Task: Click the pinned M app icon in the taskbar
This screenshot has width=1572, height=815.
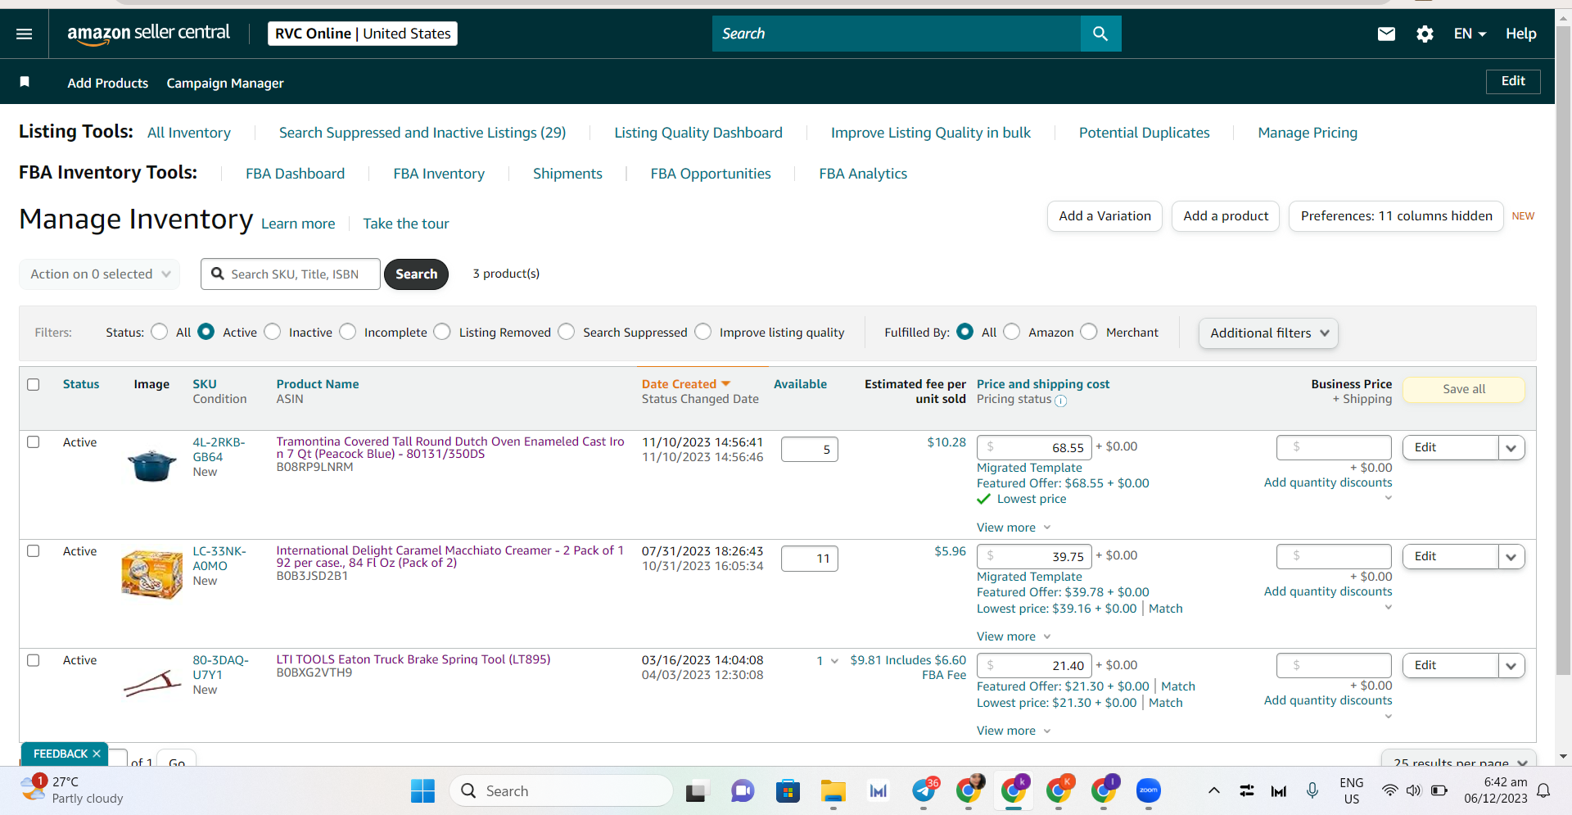Action: click(x=879, y=791)
